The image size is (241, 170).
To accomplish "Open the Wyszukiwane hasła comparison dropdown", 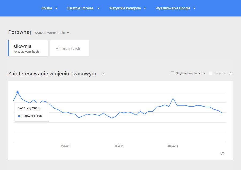I will pyautogui.click(x=51, y=33).
